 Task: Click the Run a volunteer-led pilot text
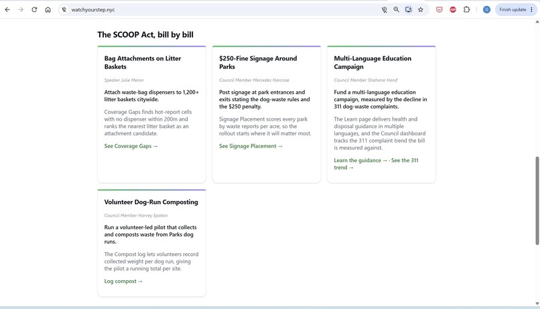pos(151,235)
